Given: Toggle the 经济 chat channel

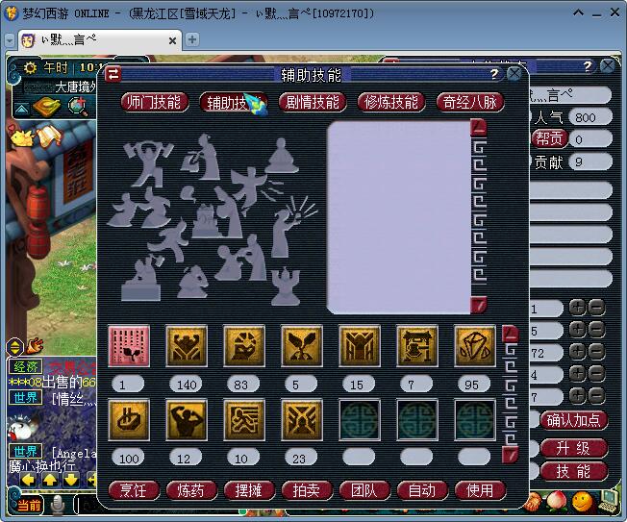Looking at the screenshot, I should (25, 366).
